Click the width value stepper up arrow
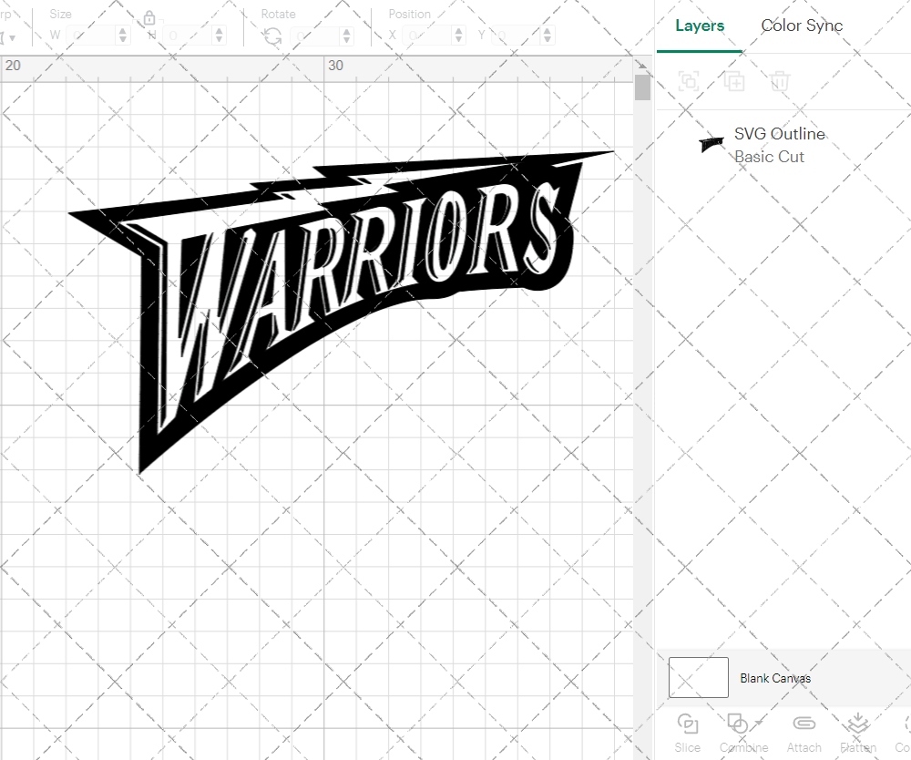This screenshot has width=911, height=760. click(123, 31)
